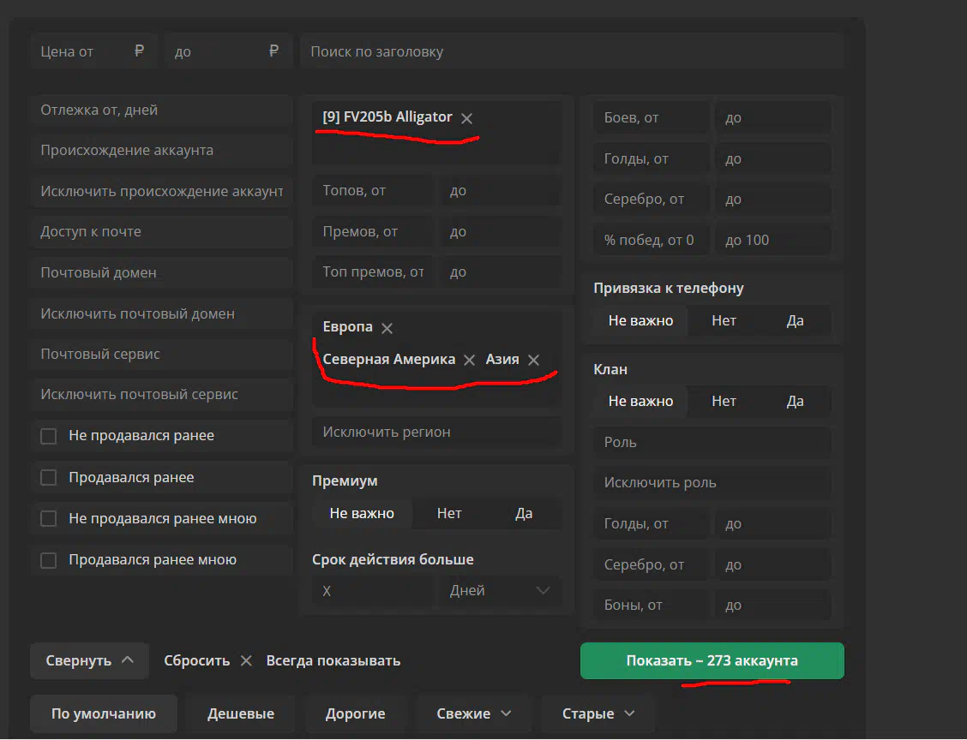Set Клан filter to Да

point(795,401)
